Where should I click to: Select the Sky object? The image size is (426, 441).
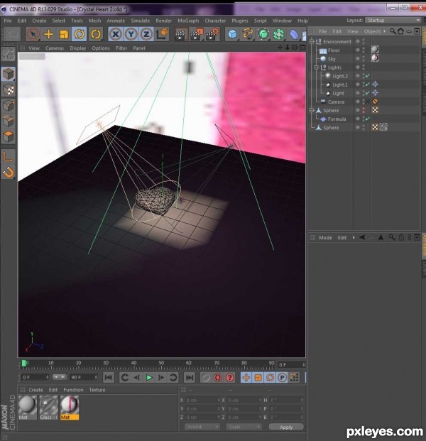tap(332, 59)
